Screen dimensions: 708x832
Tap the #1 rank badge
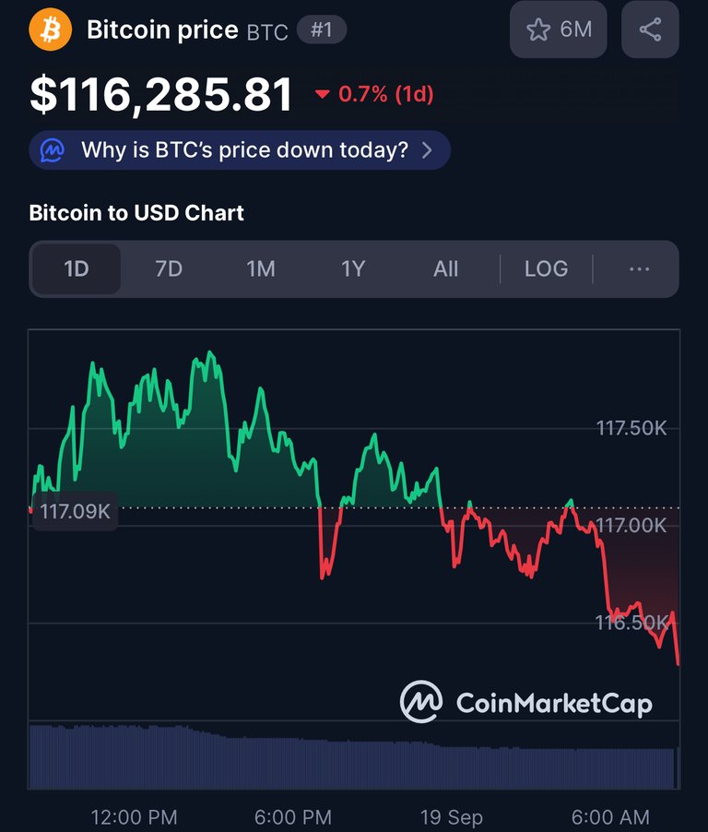(x=321, y=30)
